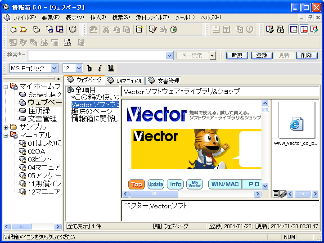Open the ツール(L) menu
The image size is (324, 243).
coord(185,18)
